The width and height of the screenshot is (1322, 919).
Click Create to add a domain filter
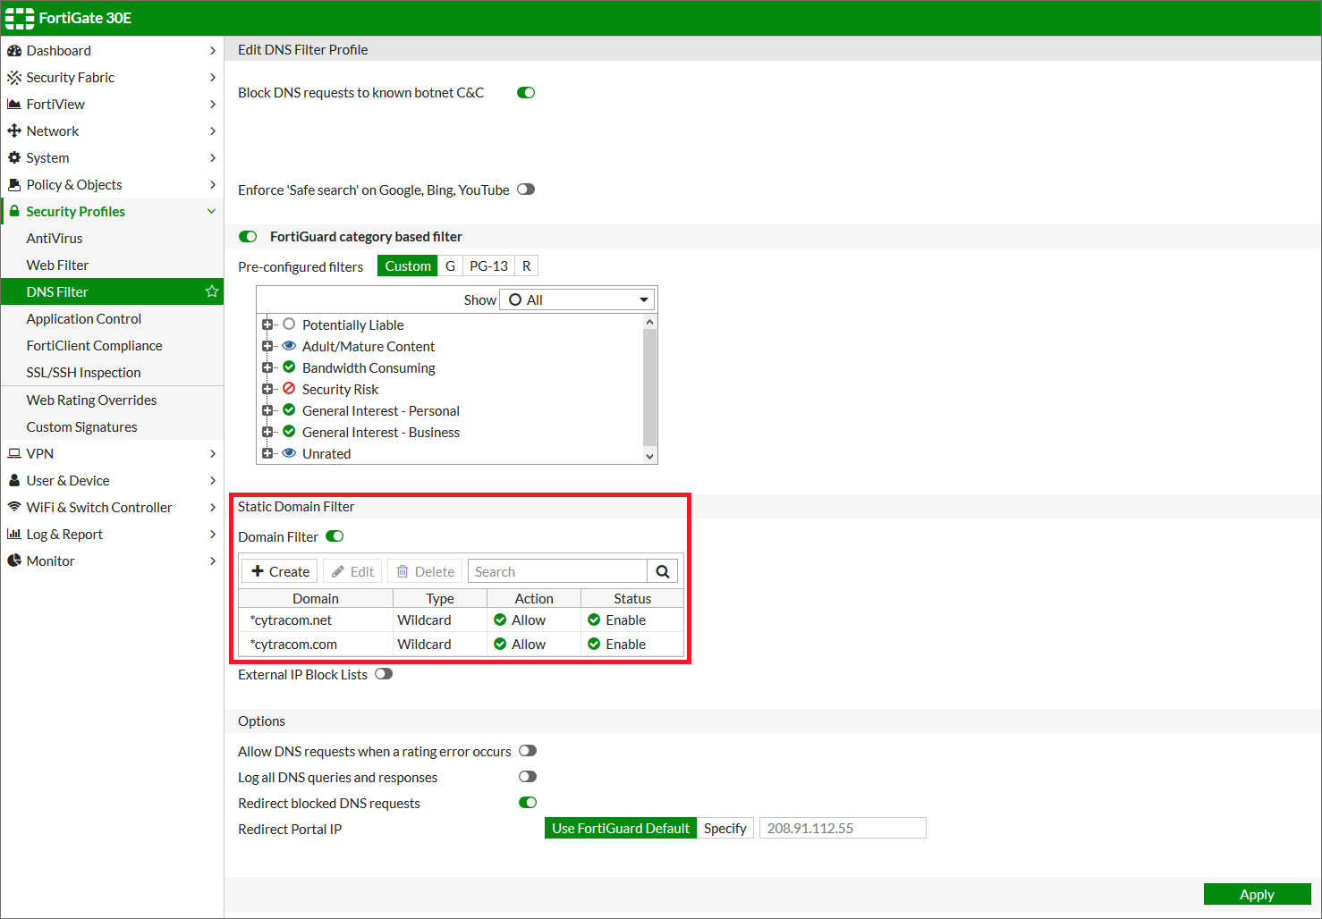280,572
